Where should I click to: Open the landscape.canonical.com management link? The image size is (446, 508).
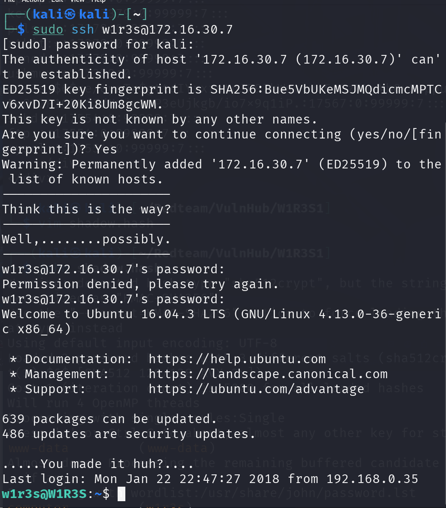268,374
